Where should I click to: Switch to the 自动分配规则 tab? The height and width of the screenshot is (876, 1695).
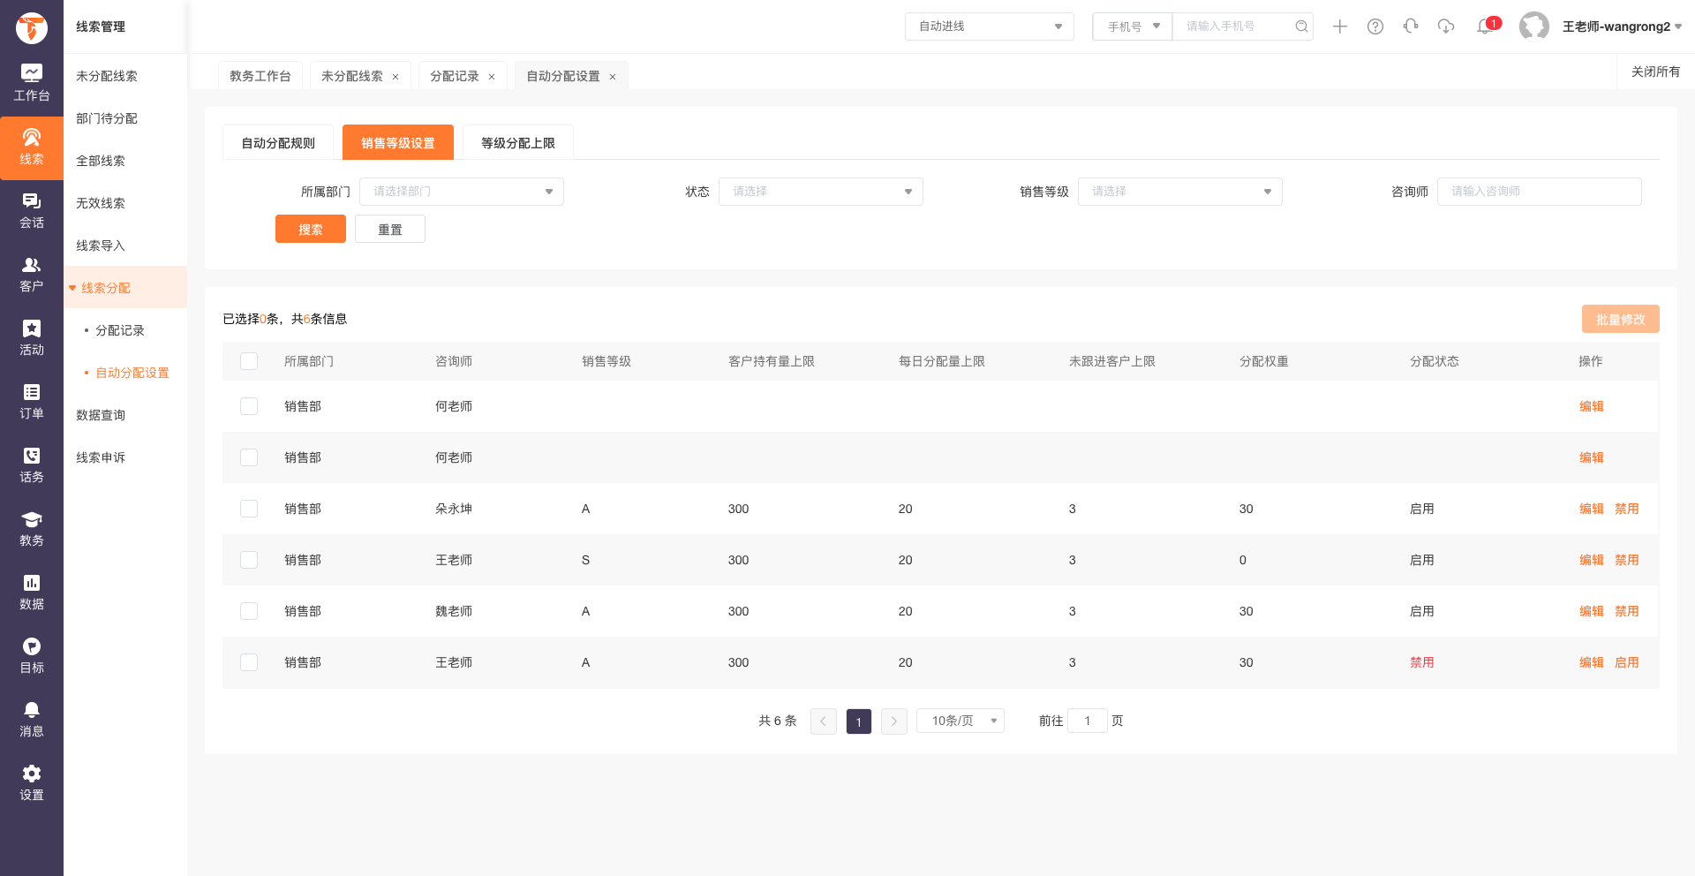point(278,143)
